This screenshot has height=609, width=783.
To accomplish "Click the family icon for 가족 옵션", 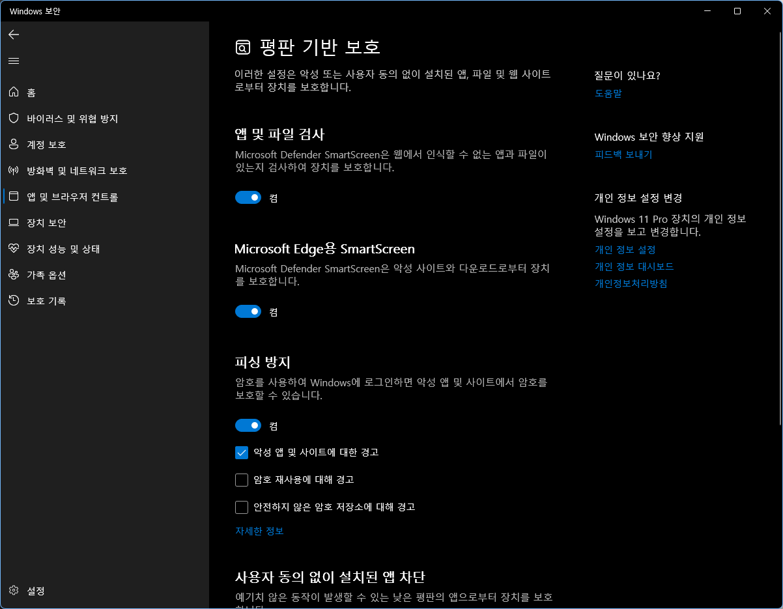I will (14, 275).
